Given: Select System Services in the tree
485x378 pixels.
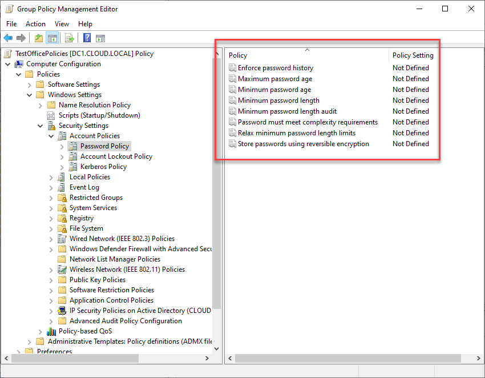Looking at the screenshot, I should (x=93, y=208).
